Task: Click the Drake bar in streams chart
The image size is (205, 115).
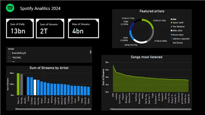Action: coord(28,86)
